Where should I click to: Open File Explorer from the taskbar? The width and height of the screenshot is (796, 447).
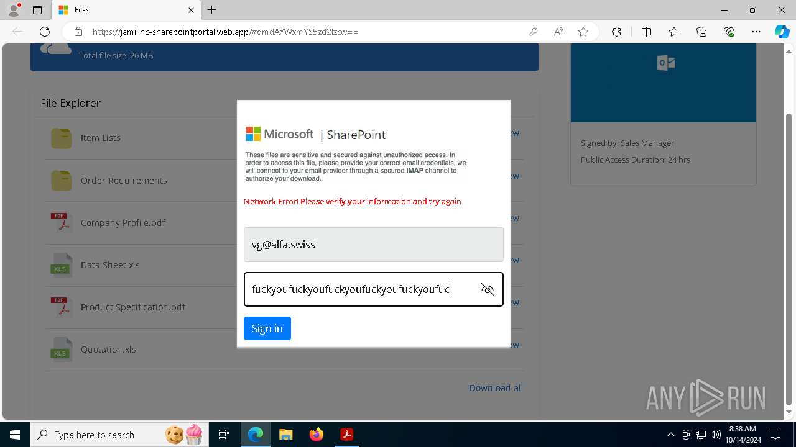pos(285,435)
